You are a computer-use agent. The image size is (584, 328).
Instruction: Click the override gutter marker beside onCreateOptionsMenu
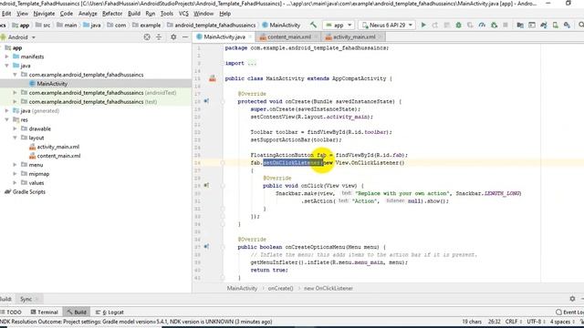(206, 247)
